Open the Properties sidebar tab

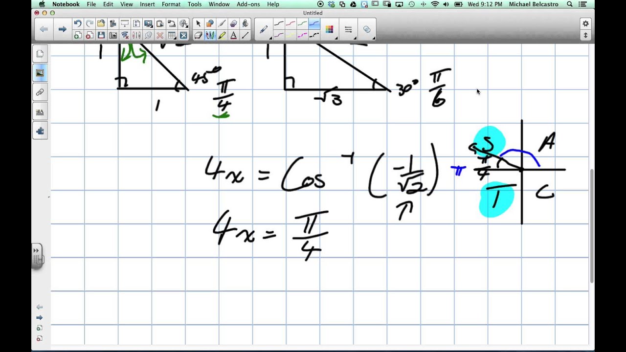click(40, 111)
